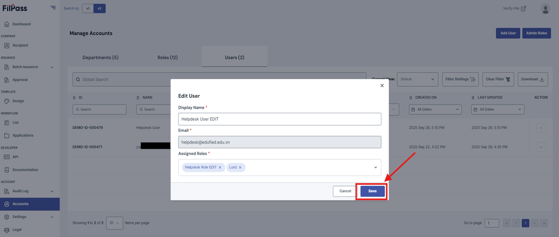559x237 pixels.
Task: Expand the Assigned Roles dropdown
Action: click(375, 167)
